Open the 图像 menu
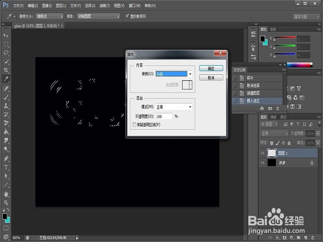The image size is (323, 242). (x=47, y=6)
